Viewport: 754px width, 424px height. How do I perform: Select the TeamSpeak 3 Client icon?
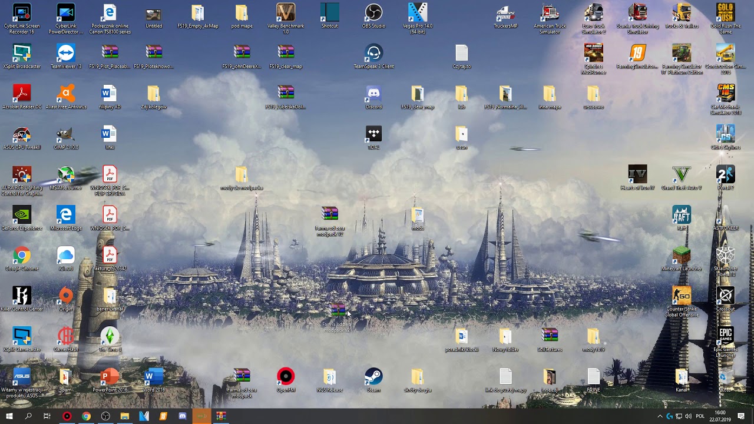pyautogui.click(x=373, y=57)
